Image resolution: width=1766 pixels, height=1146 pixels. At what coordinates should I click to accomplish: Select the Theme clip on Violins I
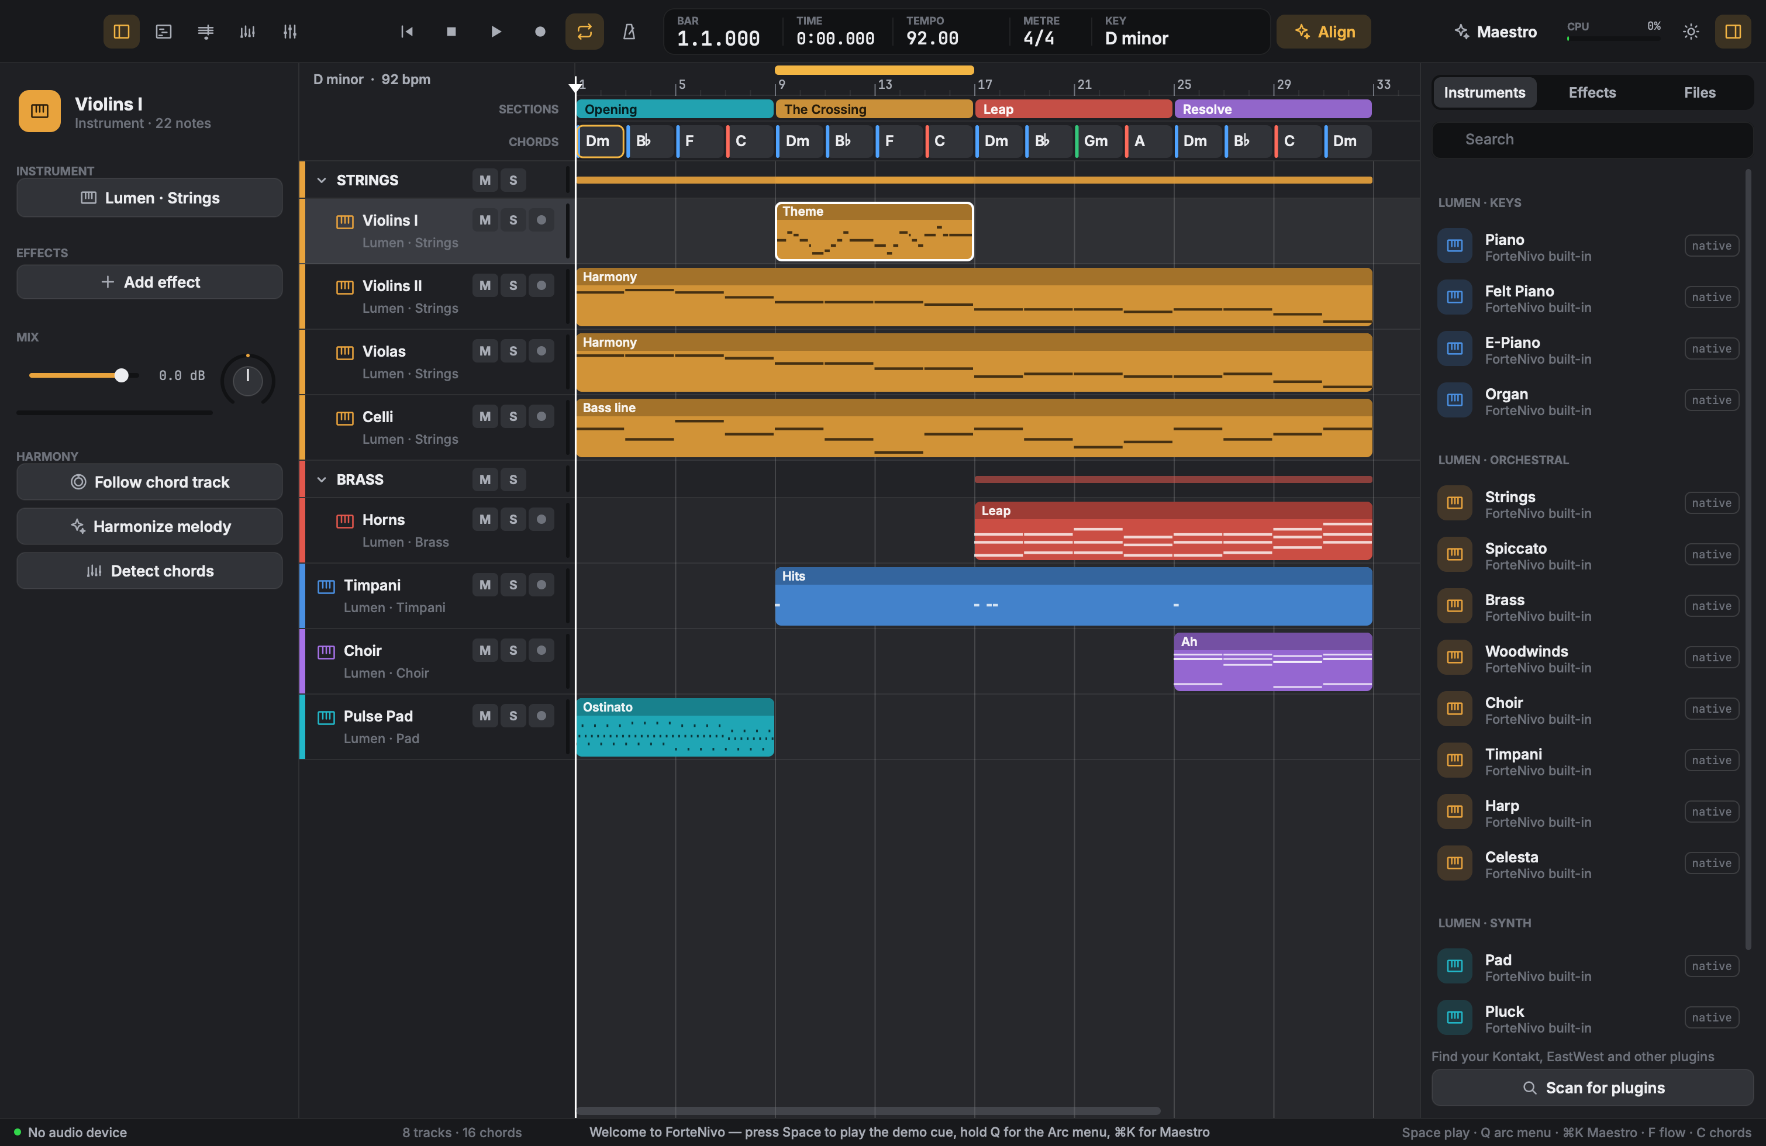click(874, 232)
